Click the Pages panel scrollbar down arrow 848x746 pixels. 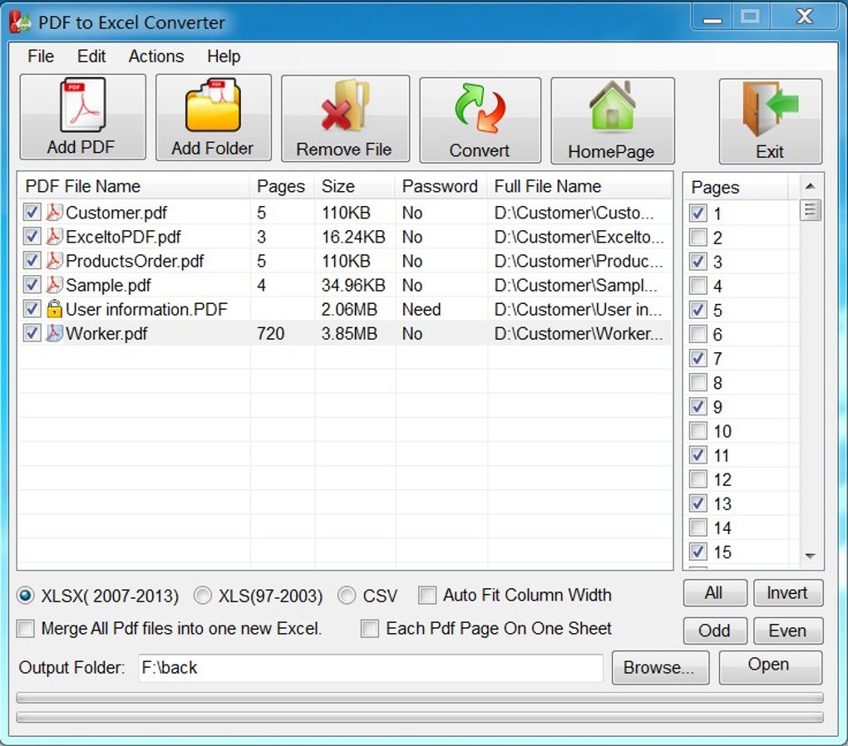point(809,556)
